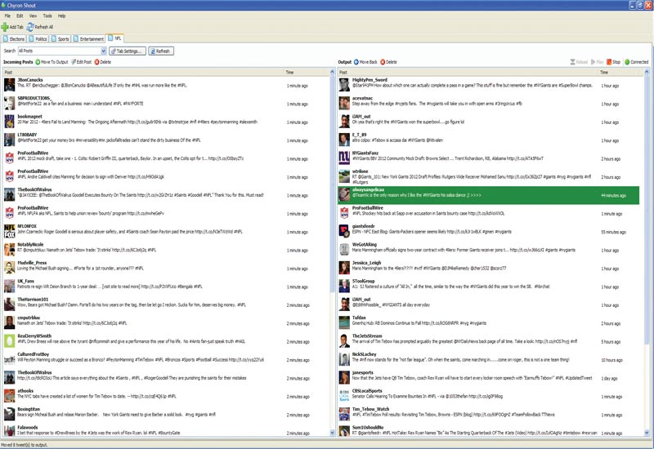Click the green RealJerryWSmith avatar

point(10,341)
